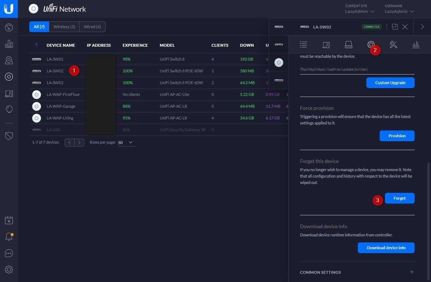Sort by Experience column
431x282 pixels.
tap(135, 45)
